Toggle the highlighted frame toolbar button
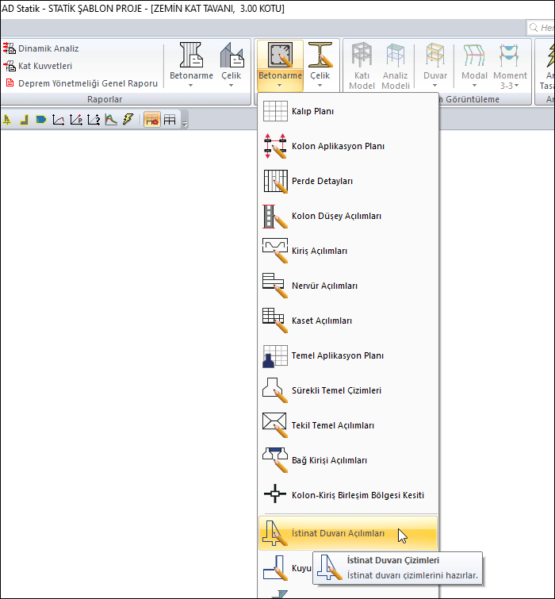 click(152, 120)
